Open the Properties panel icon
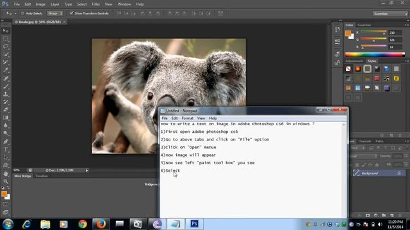This screenshot has width=410, height=230. coord(338,41)
